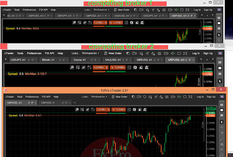Screen dimensions: 233x157
Task: Open symbol info icon in broker 2 chart
Action: [135, 68]
